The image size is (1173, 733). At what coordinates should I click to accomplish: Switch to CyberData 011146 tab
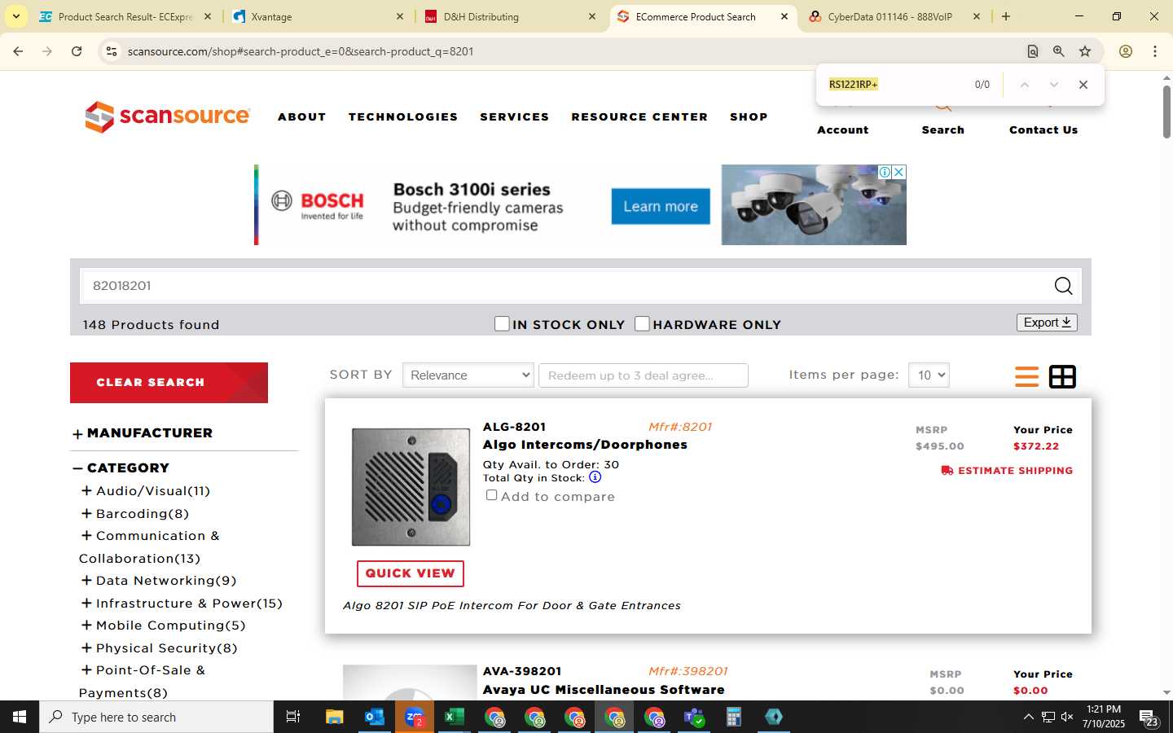click(x=894, y=16)
